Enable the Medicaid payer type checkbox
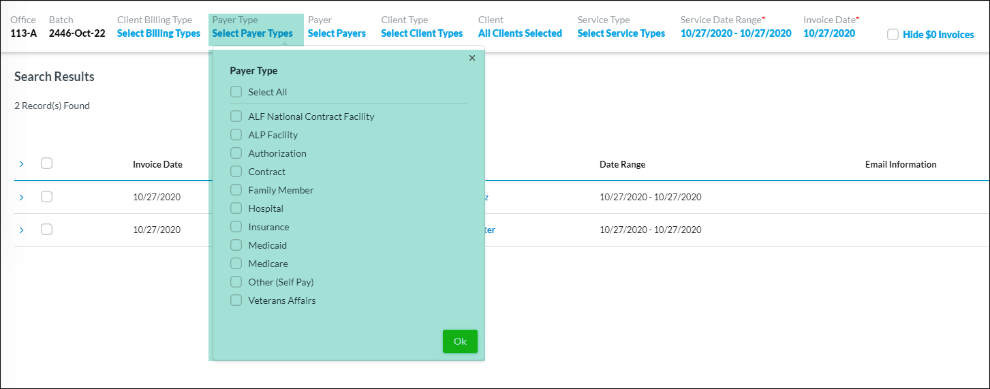 tap(236, 245)
